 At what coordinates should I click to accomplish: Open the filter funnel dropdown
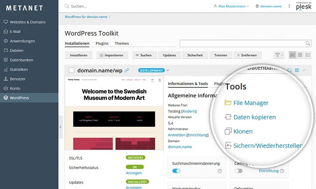pyautogui.click(x=279, y=55)
